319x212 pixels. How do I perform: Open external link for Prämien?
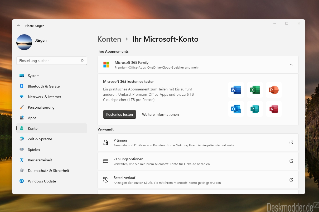tap(291, 142)
